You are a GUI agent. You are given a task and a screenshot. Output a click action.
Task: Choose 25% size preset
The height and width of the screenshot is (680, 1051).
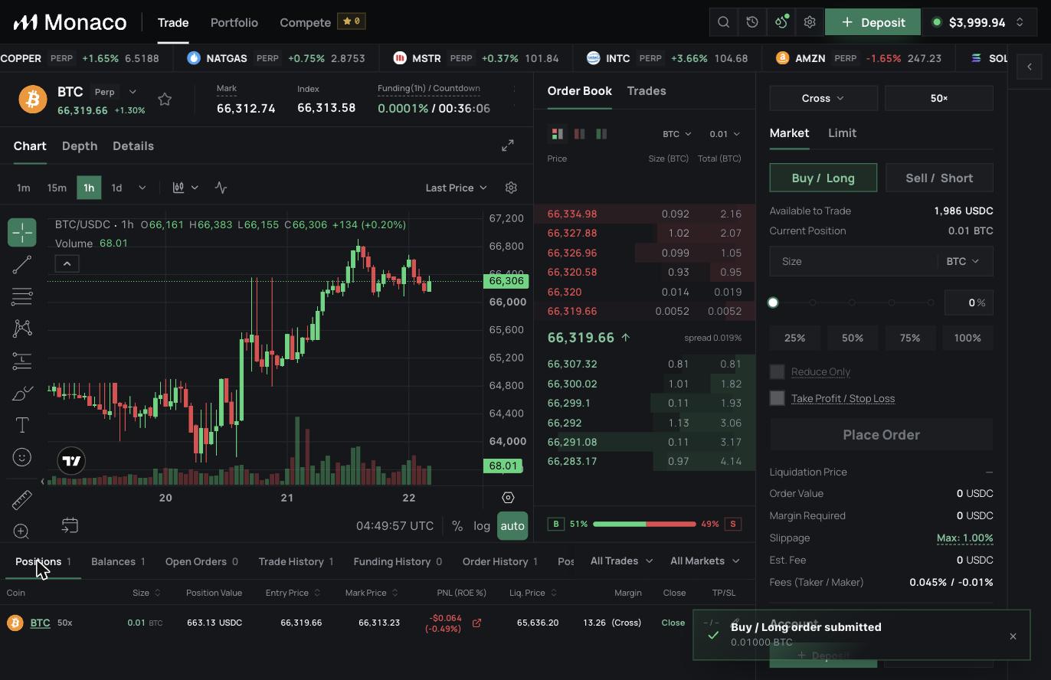tap(794, 338)
